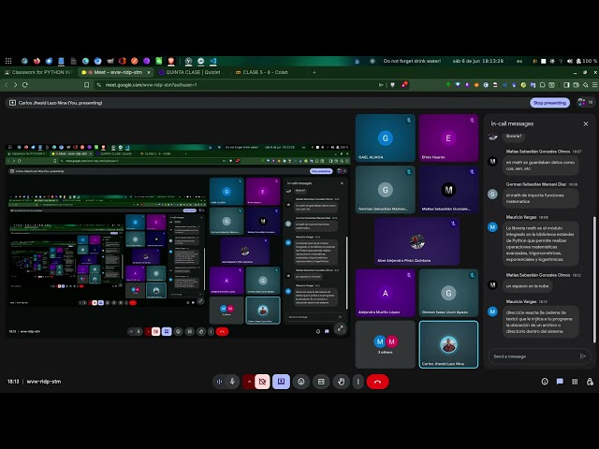Go back in browser history

(7, 85)
